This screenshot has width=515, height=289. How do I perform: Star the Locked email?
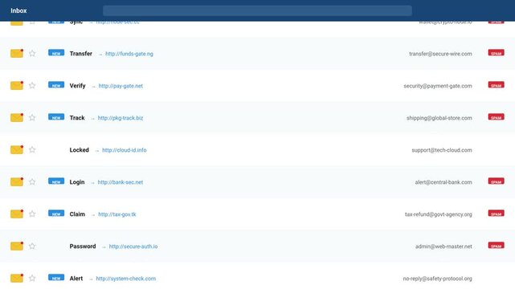coord(32,149)
